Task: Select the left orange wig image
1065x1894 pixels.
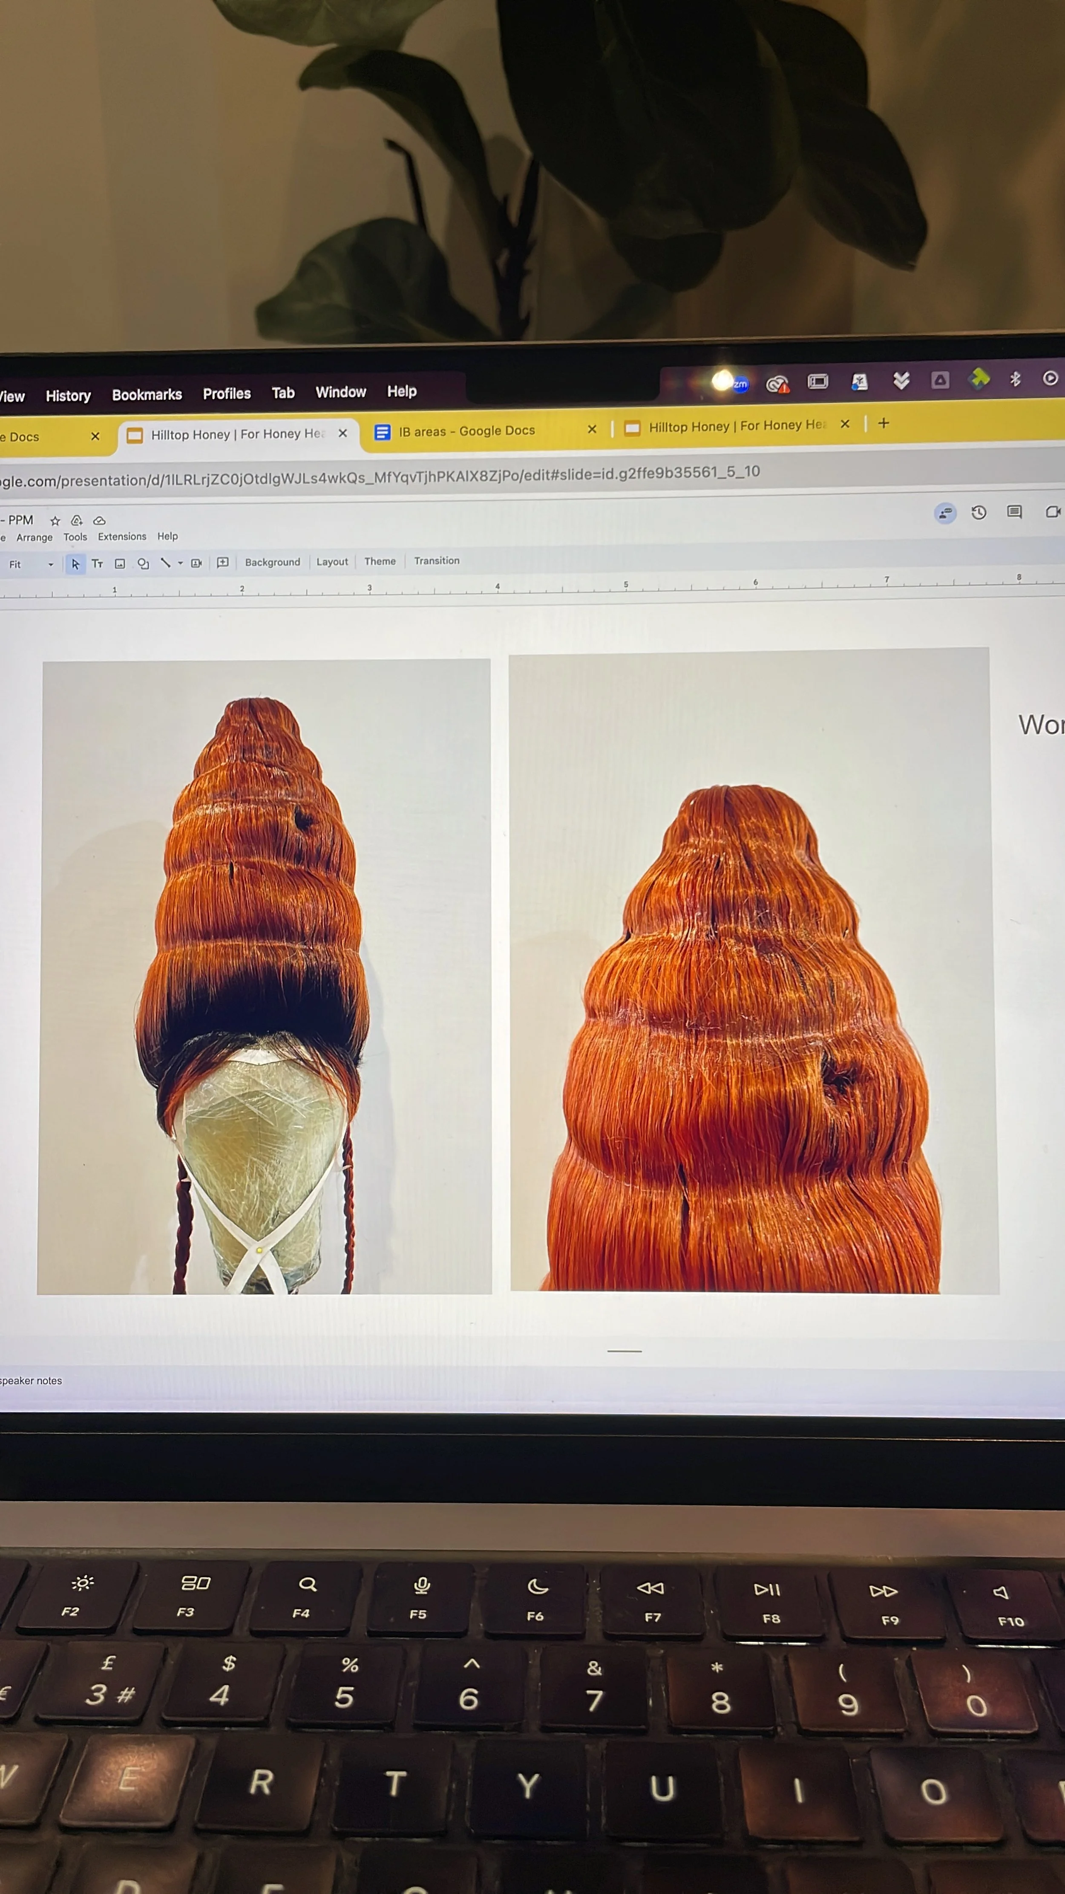Action: [x=265, y=976]
